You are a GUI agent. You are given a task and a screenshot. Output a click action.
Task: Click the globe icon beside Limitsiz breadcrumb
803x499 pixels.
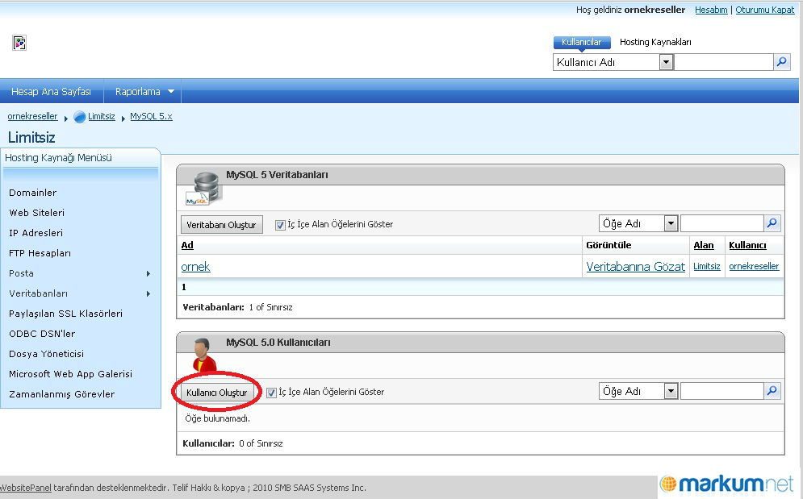79,117
